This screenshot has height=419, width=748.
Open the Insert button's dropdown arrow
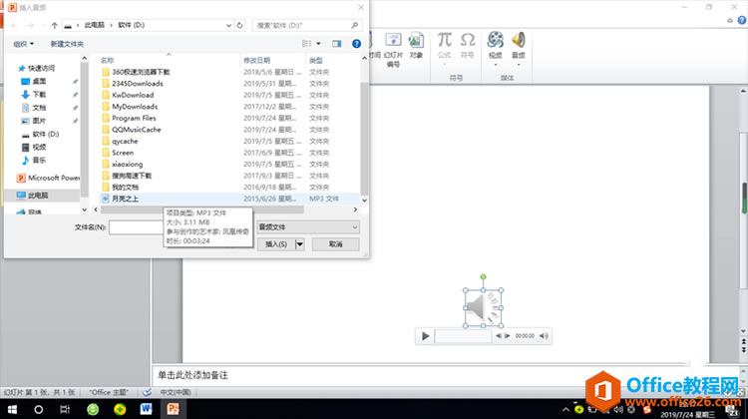pyautogui.click(x=299, y=244)
